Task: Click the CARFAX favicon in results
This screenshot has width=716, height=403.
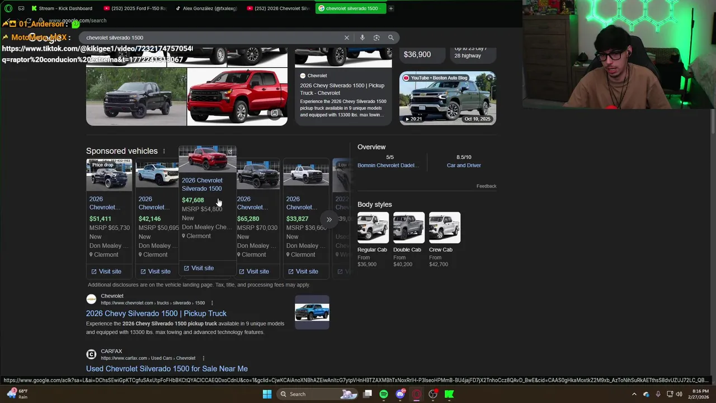Action: (x=91, y=354)
